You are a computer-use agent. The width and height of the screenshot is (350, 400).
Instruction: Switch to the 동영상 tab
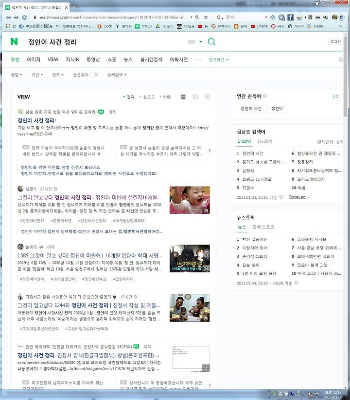pos(93,59)
